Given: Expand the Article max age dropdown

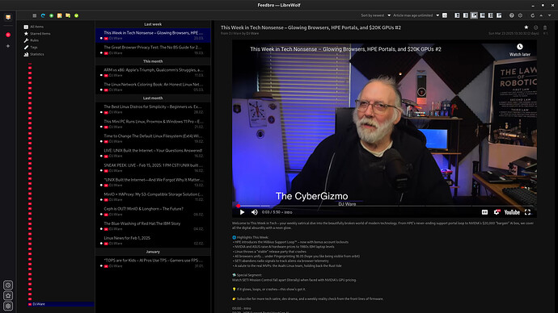Looking at the screenshot, I should 416,15.
